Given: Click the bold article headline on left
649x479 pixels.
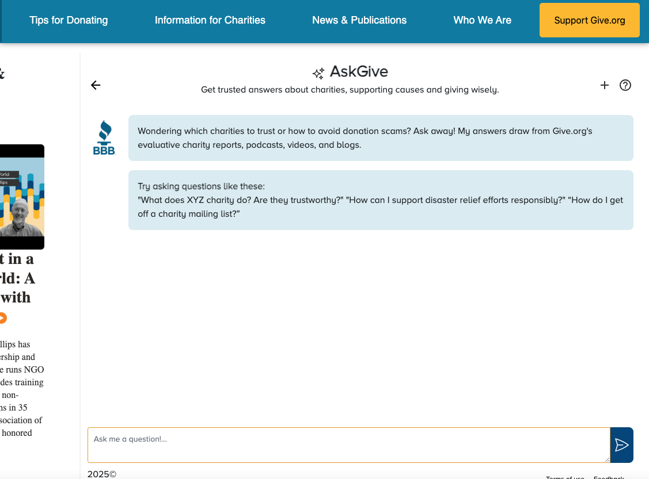Looking at the screenshot, I should tap(17, 278).
